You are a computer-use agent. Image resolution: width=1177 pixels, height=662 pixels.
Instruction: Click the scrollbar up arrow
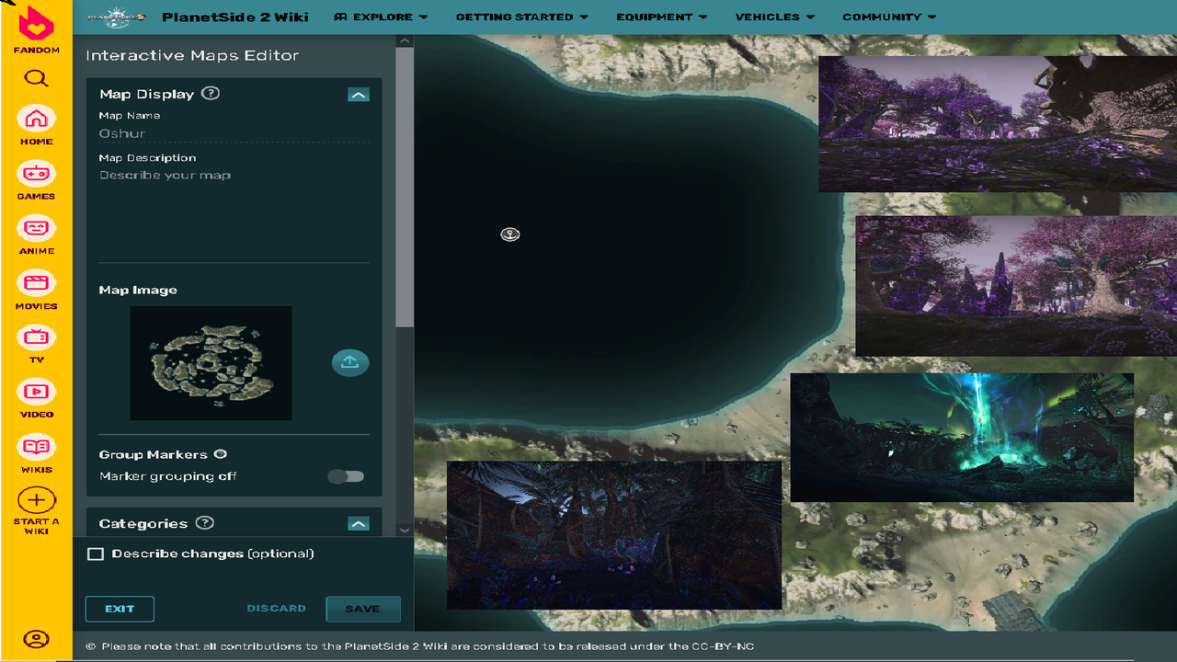coord(405,41)
